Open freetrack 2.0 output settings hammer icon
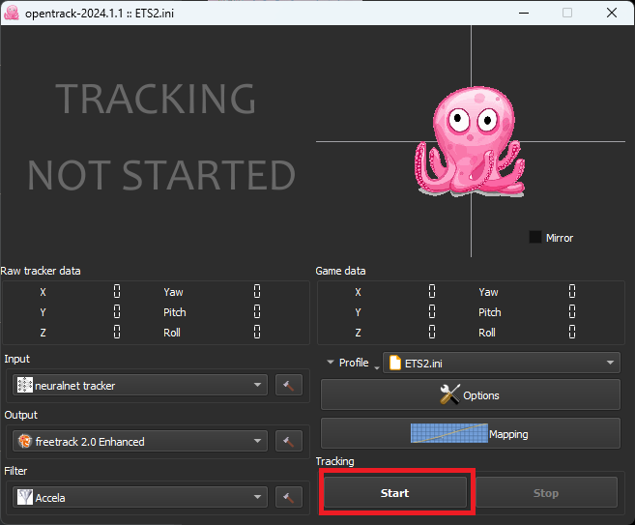635x525 pixels. (x=289, y=441)
